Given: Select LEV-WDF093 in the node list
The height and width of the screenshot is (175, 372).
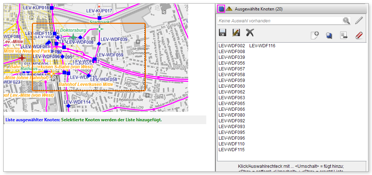Looking at the screenshot, I should [x=232, y=127].
